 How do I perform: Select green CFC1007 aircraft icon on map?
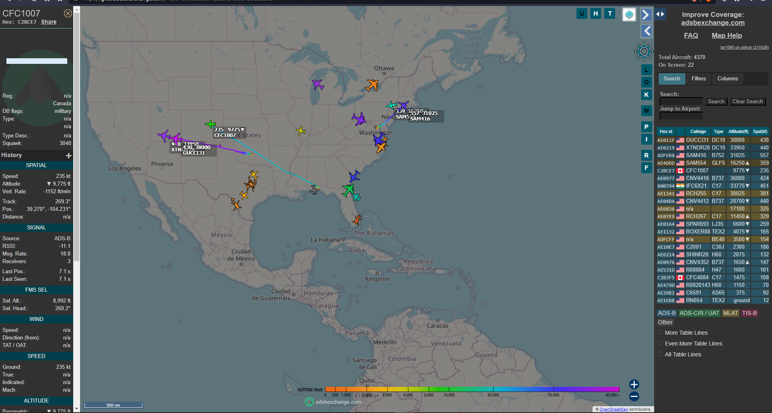pyautogui.click(x=210, y=125)
